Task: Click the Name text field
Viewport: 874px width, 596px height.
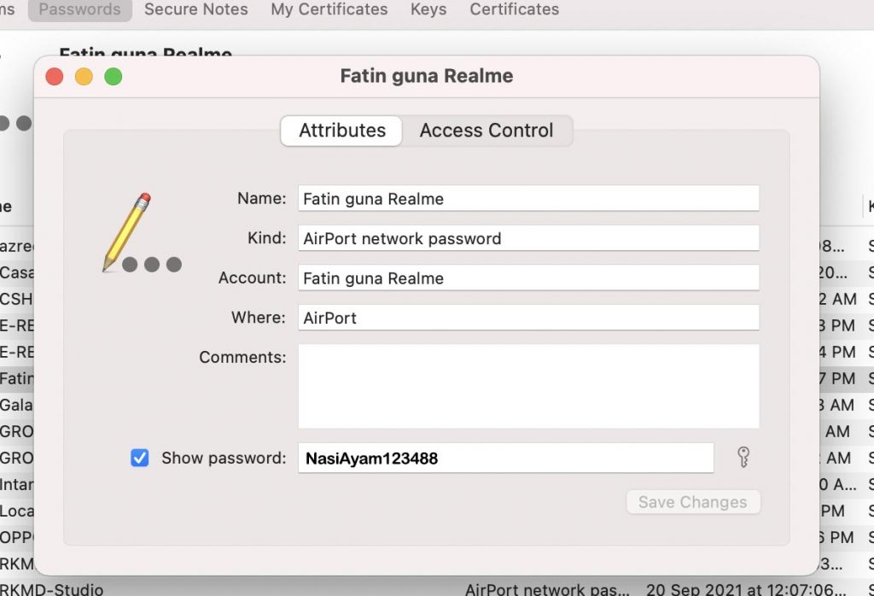Action: pos(528,198)
